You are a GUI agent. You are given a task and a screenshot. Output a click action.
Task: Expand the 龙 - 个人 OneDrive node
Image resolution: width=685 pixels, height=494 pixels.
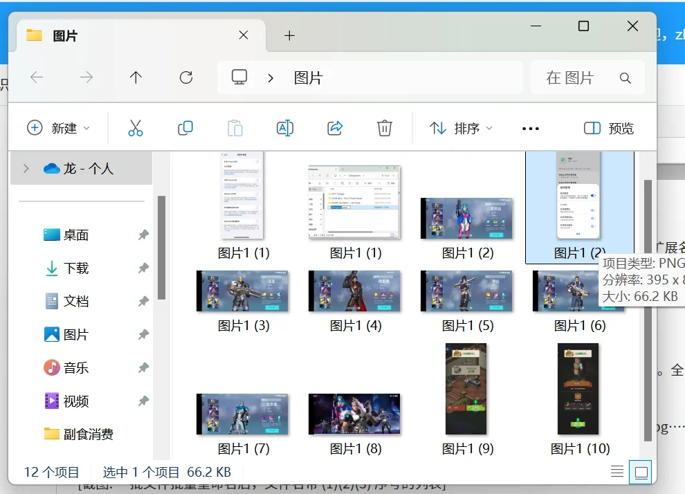point(26,169)
